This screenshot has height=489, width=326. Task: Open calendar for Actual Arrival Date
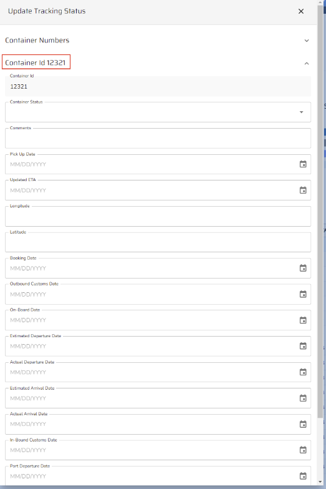(x=303, y=424)
